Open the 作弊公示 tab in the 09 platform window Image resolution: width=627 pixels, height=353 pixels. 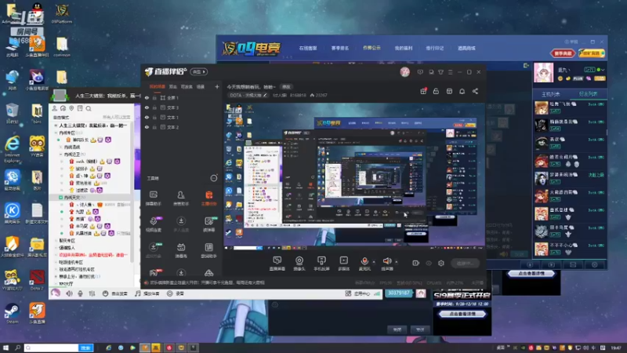click(x=371, y=48)
